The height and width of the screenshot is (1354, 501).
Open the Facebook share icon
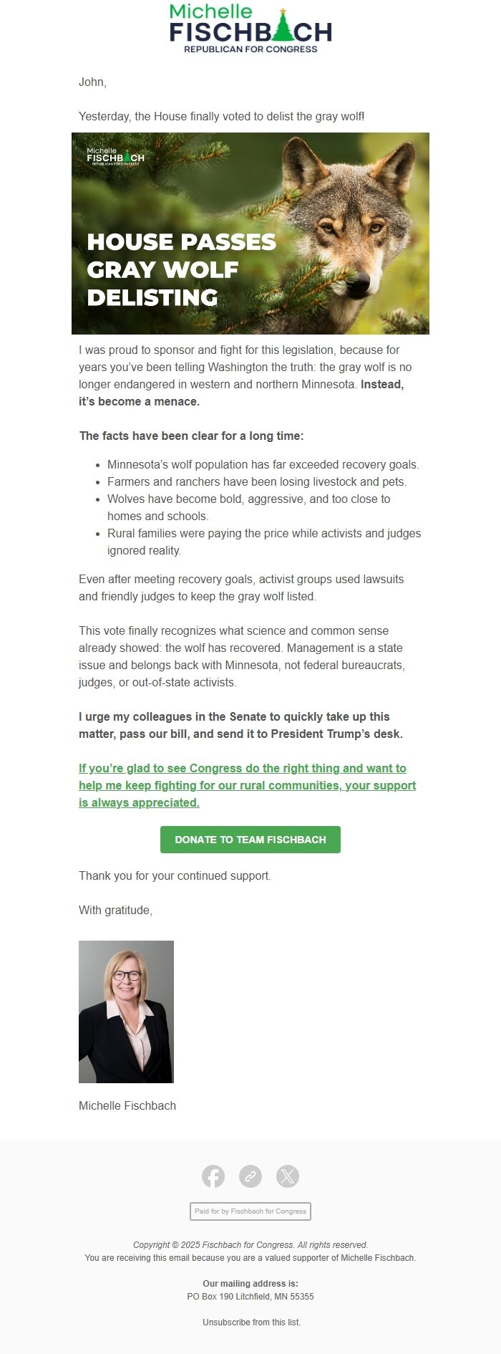213,1176
